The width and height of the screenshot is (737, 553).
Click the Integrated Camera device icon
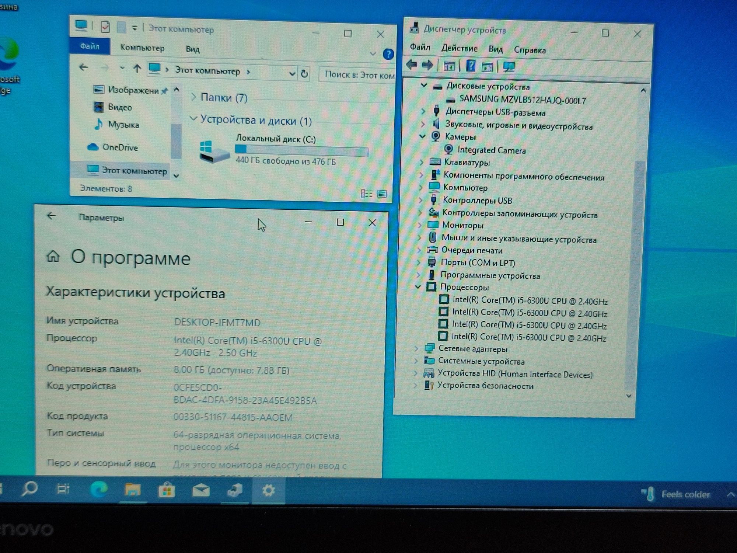448,149
